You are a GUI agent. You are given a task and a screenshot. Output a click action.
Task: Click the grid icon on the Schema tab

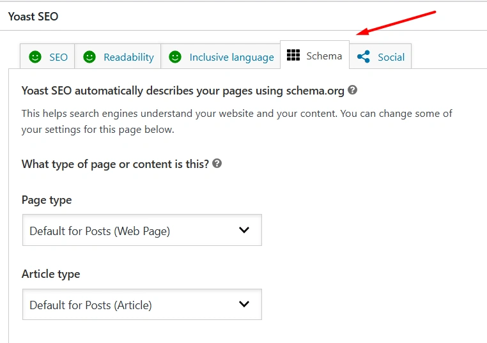pos(293,56)
